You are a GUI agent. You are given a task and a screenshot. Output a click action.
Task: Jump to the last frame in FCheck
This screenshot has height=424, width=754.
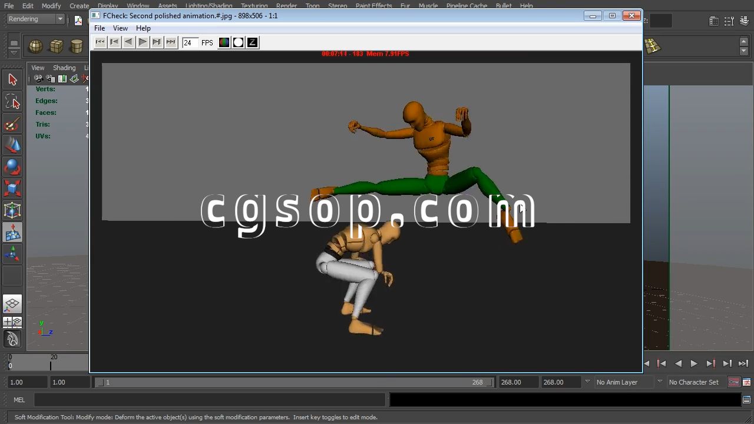pos(171,42)
